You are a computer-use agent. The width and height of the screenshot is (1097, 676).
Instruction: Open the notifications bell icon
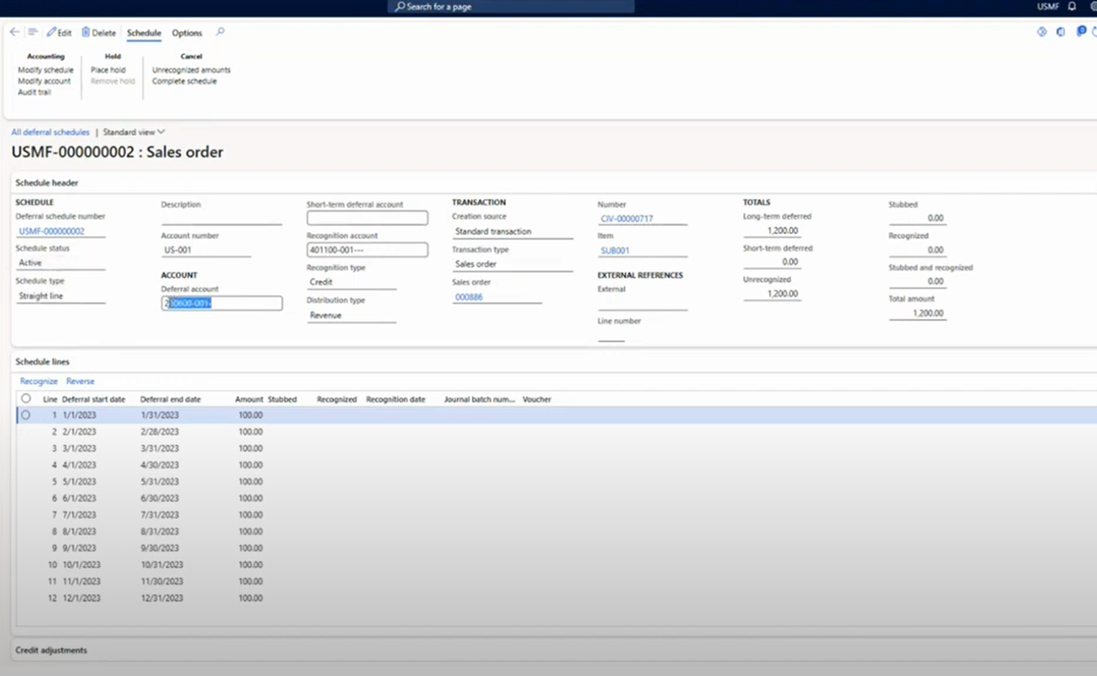(x=1072, y=6)
